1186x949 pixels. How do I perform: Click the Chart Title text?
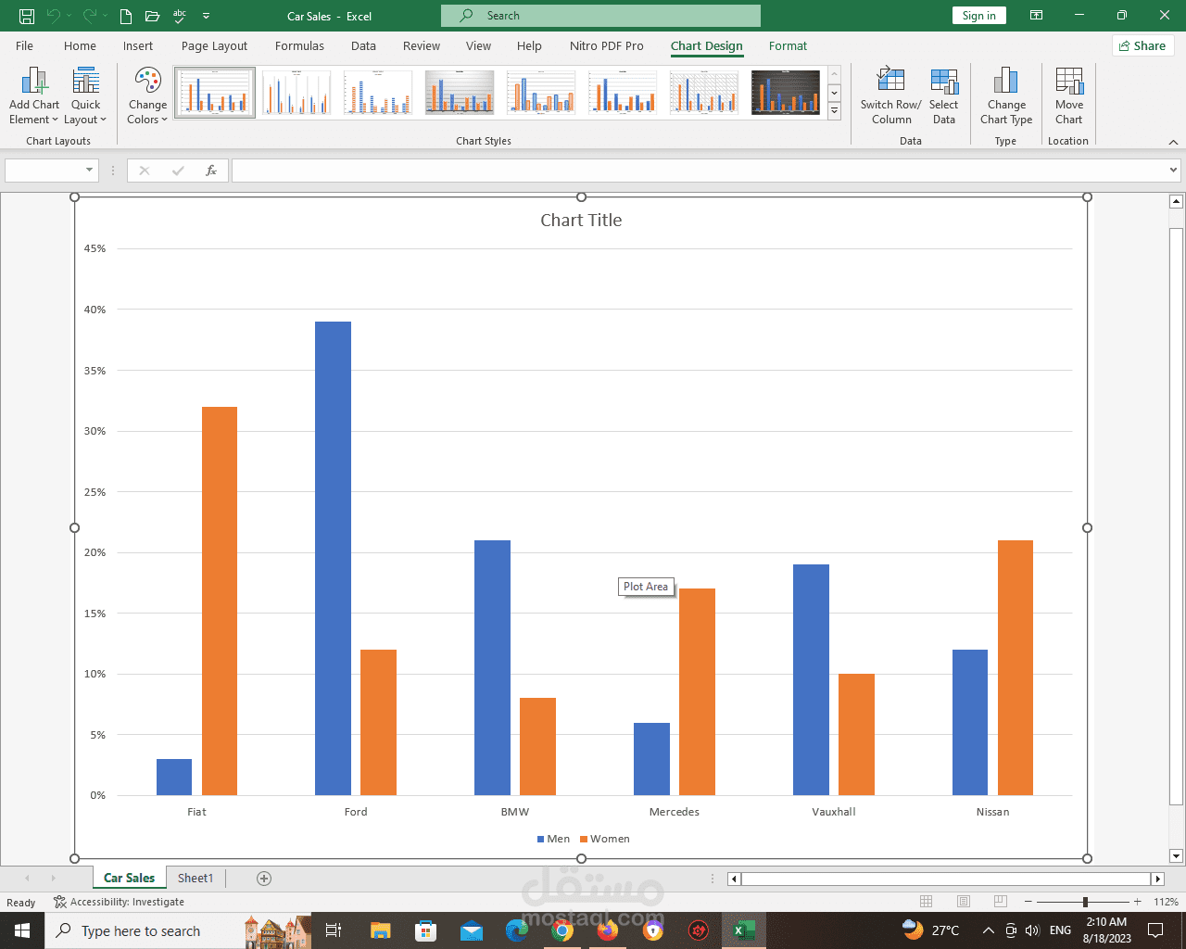581,221
